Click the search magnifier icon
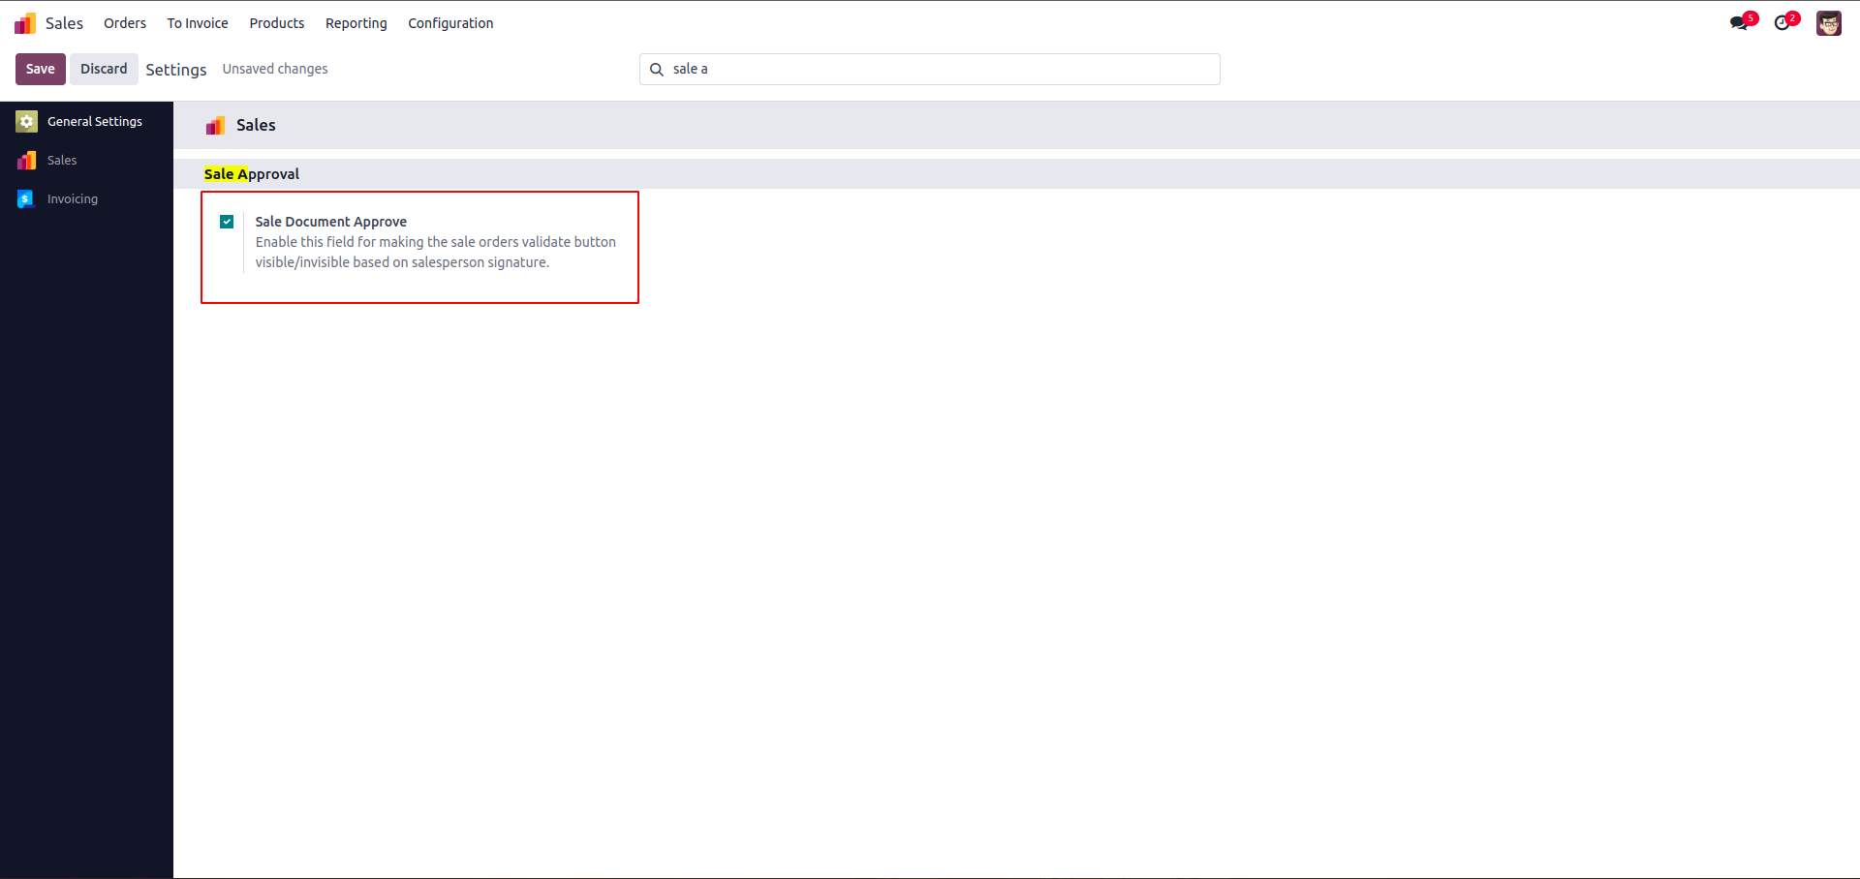This screenshot has width=1860, height=879. (x=657, y=69)
